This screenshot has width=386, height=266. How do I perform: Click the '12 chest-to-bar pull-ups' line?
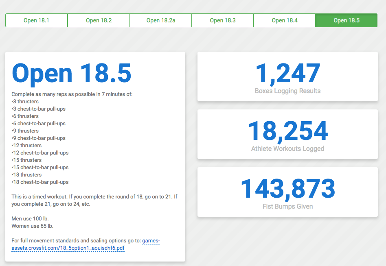(x=40, y=153)
